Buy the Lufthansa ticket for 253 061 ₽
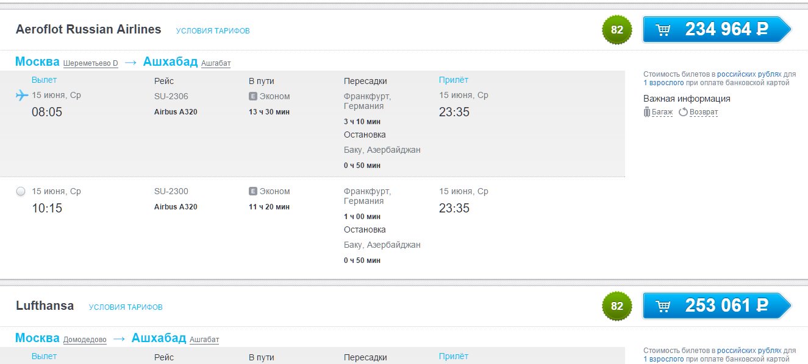The height and width of the screenshot is (364, 808). [717, 306]
